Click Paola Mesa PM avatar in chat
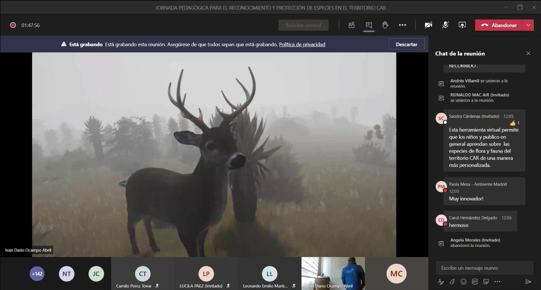541x290 pixels. point(440,187)
